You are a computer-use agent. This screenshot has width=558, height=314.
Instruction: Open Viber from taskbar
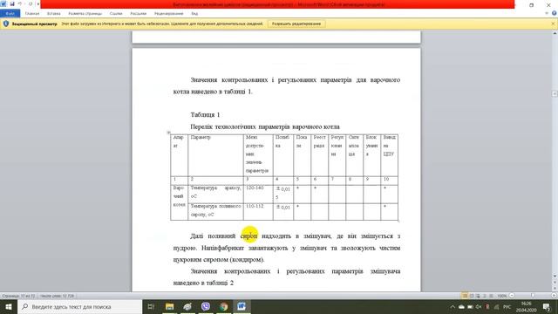tap(206, 306)
